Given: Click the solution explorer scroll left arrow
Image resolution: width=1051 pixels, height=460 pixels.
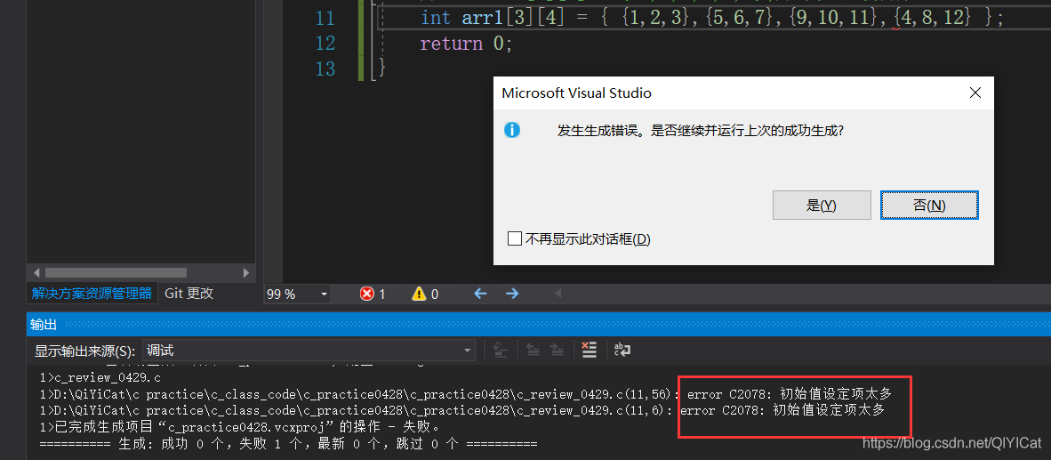Looking at the screenshot, I should point(36,273).
